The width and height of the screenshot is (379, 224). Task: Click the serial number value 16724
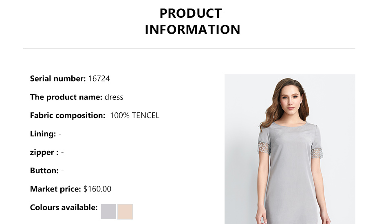click(99, 79)
